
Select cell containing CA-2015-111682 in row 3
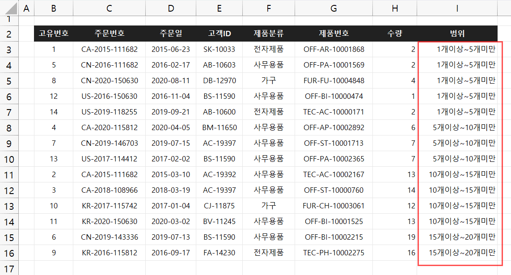[x=109, y=50]
